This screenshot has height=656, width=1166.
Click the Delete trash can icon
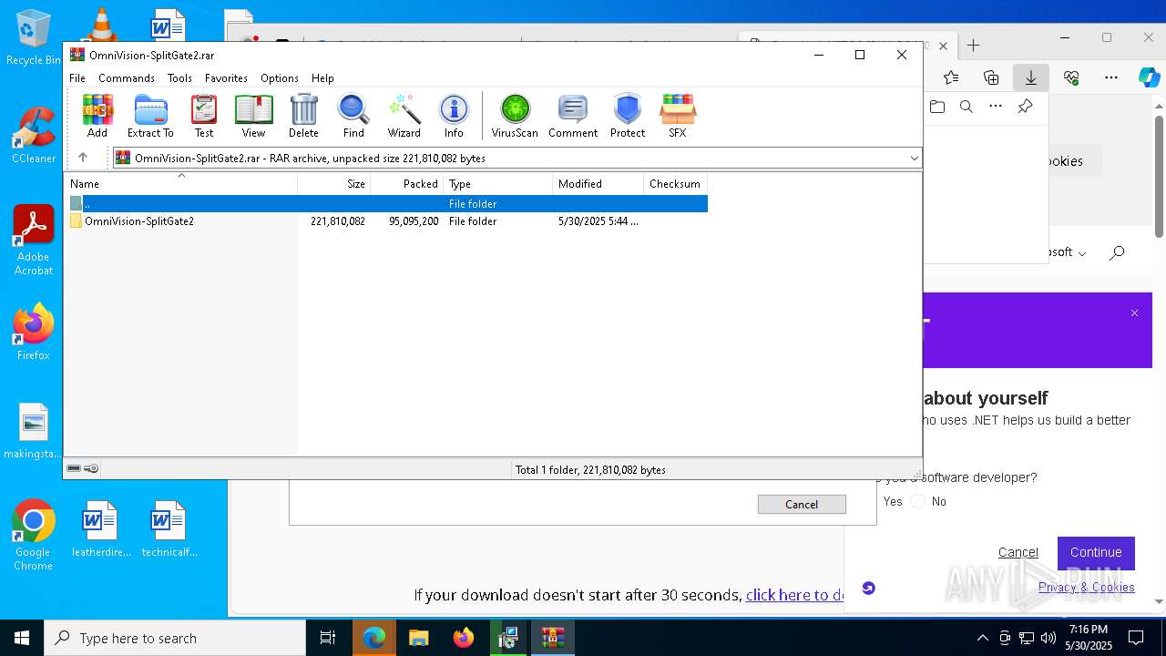[303, 116]
